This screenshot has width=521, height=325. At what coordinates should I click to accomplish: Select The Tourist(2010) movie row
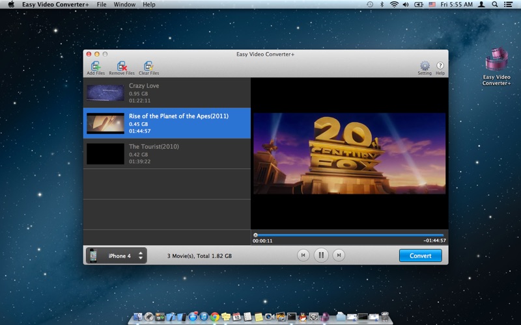(167, 153)
